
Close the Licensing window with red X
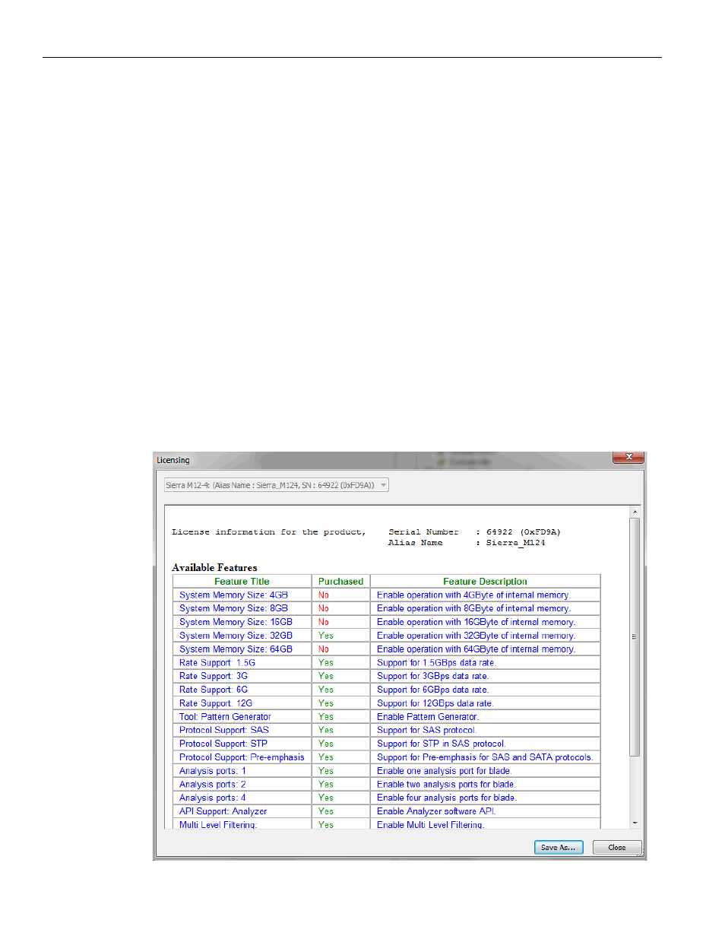pyautogui.click(x=628, y=457)
